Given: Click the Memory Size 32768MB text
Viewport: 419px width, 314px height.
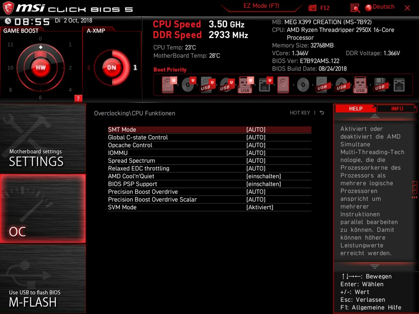Looking at the screenshot, I should tap(303, 45).
